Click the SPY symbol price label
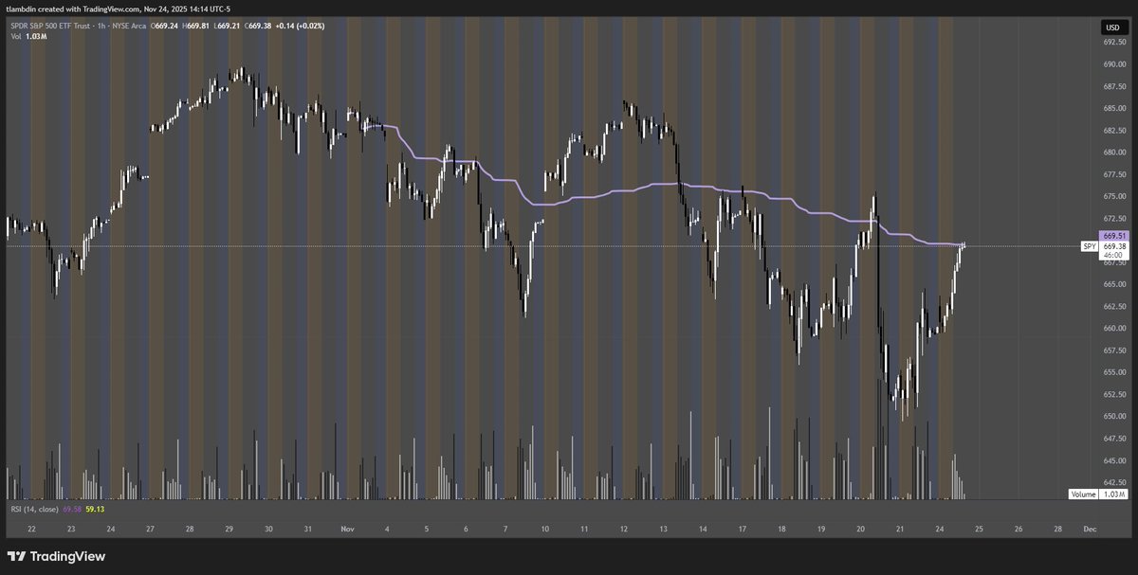 1089,246
